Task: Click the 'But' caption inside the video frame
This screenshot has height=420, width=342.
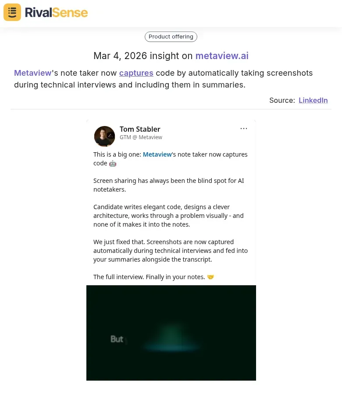Action: pyautogui.click(x=118, y=339)
